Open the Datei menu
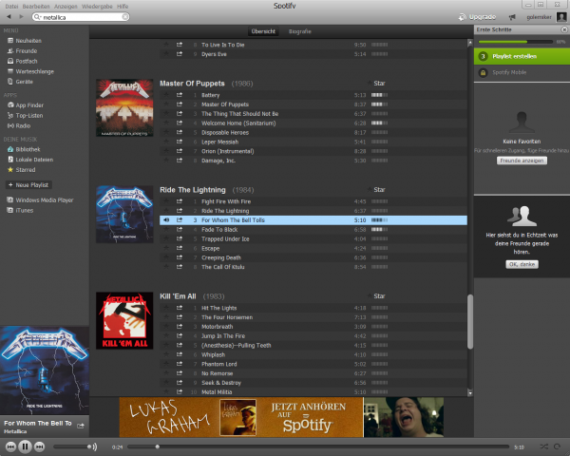The width and height of the screenshot is (570, 456). [x=11, y=7]
